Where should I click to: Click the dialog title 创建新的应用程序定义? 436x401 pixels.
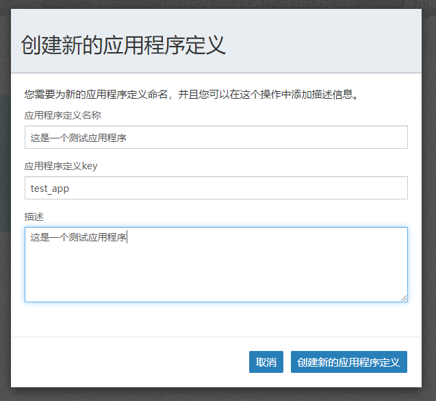point(123,45)
